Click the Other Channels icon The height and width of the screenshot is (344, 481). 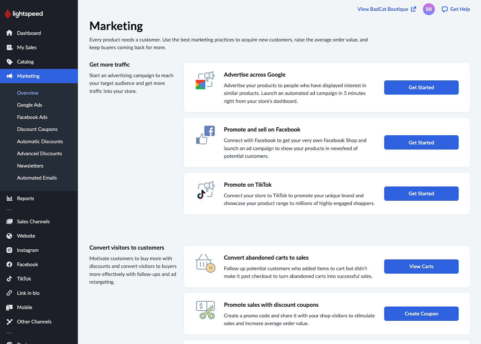pyautogui.click(x=9, y=322)
